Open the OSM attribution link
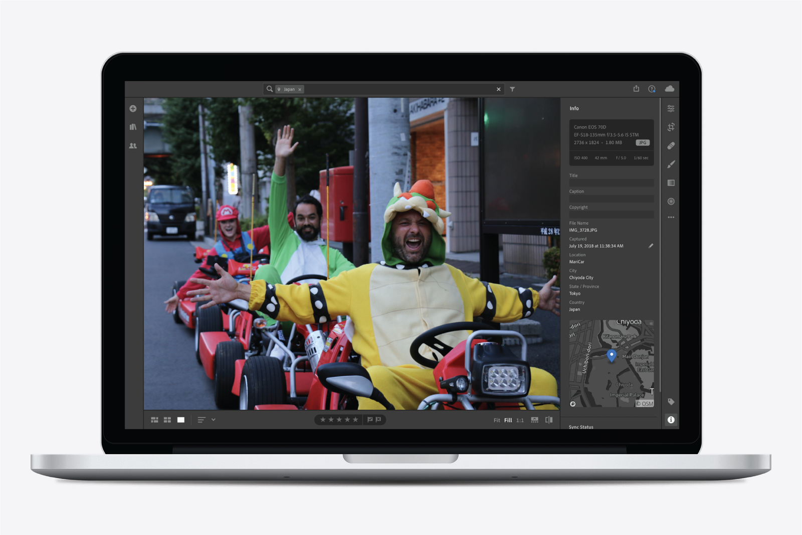Viewport: 802px width, 535px height. coord(645,404)
